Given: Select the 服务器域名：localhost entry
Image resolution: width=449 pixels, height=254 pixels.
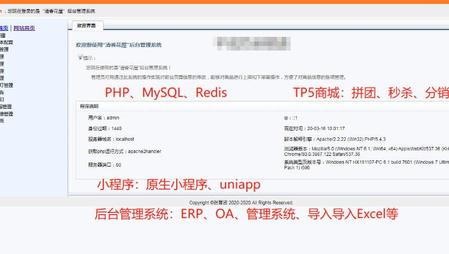Looking at the screenshot, I should [111, 139].
